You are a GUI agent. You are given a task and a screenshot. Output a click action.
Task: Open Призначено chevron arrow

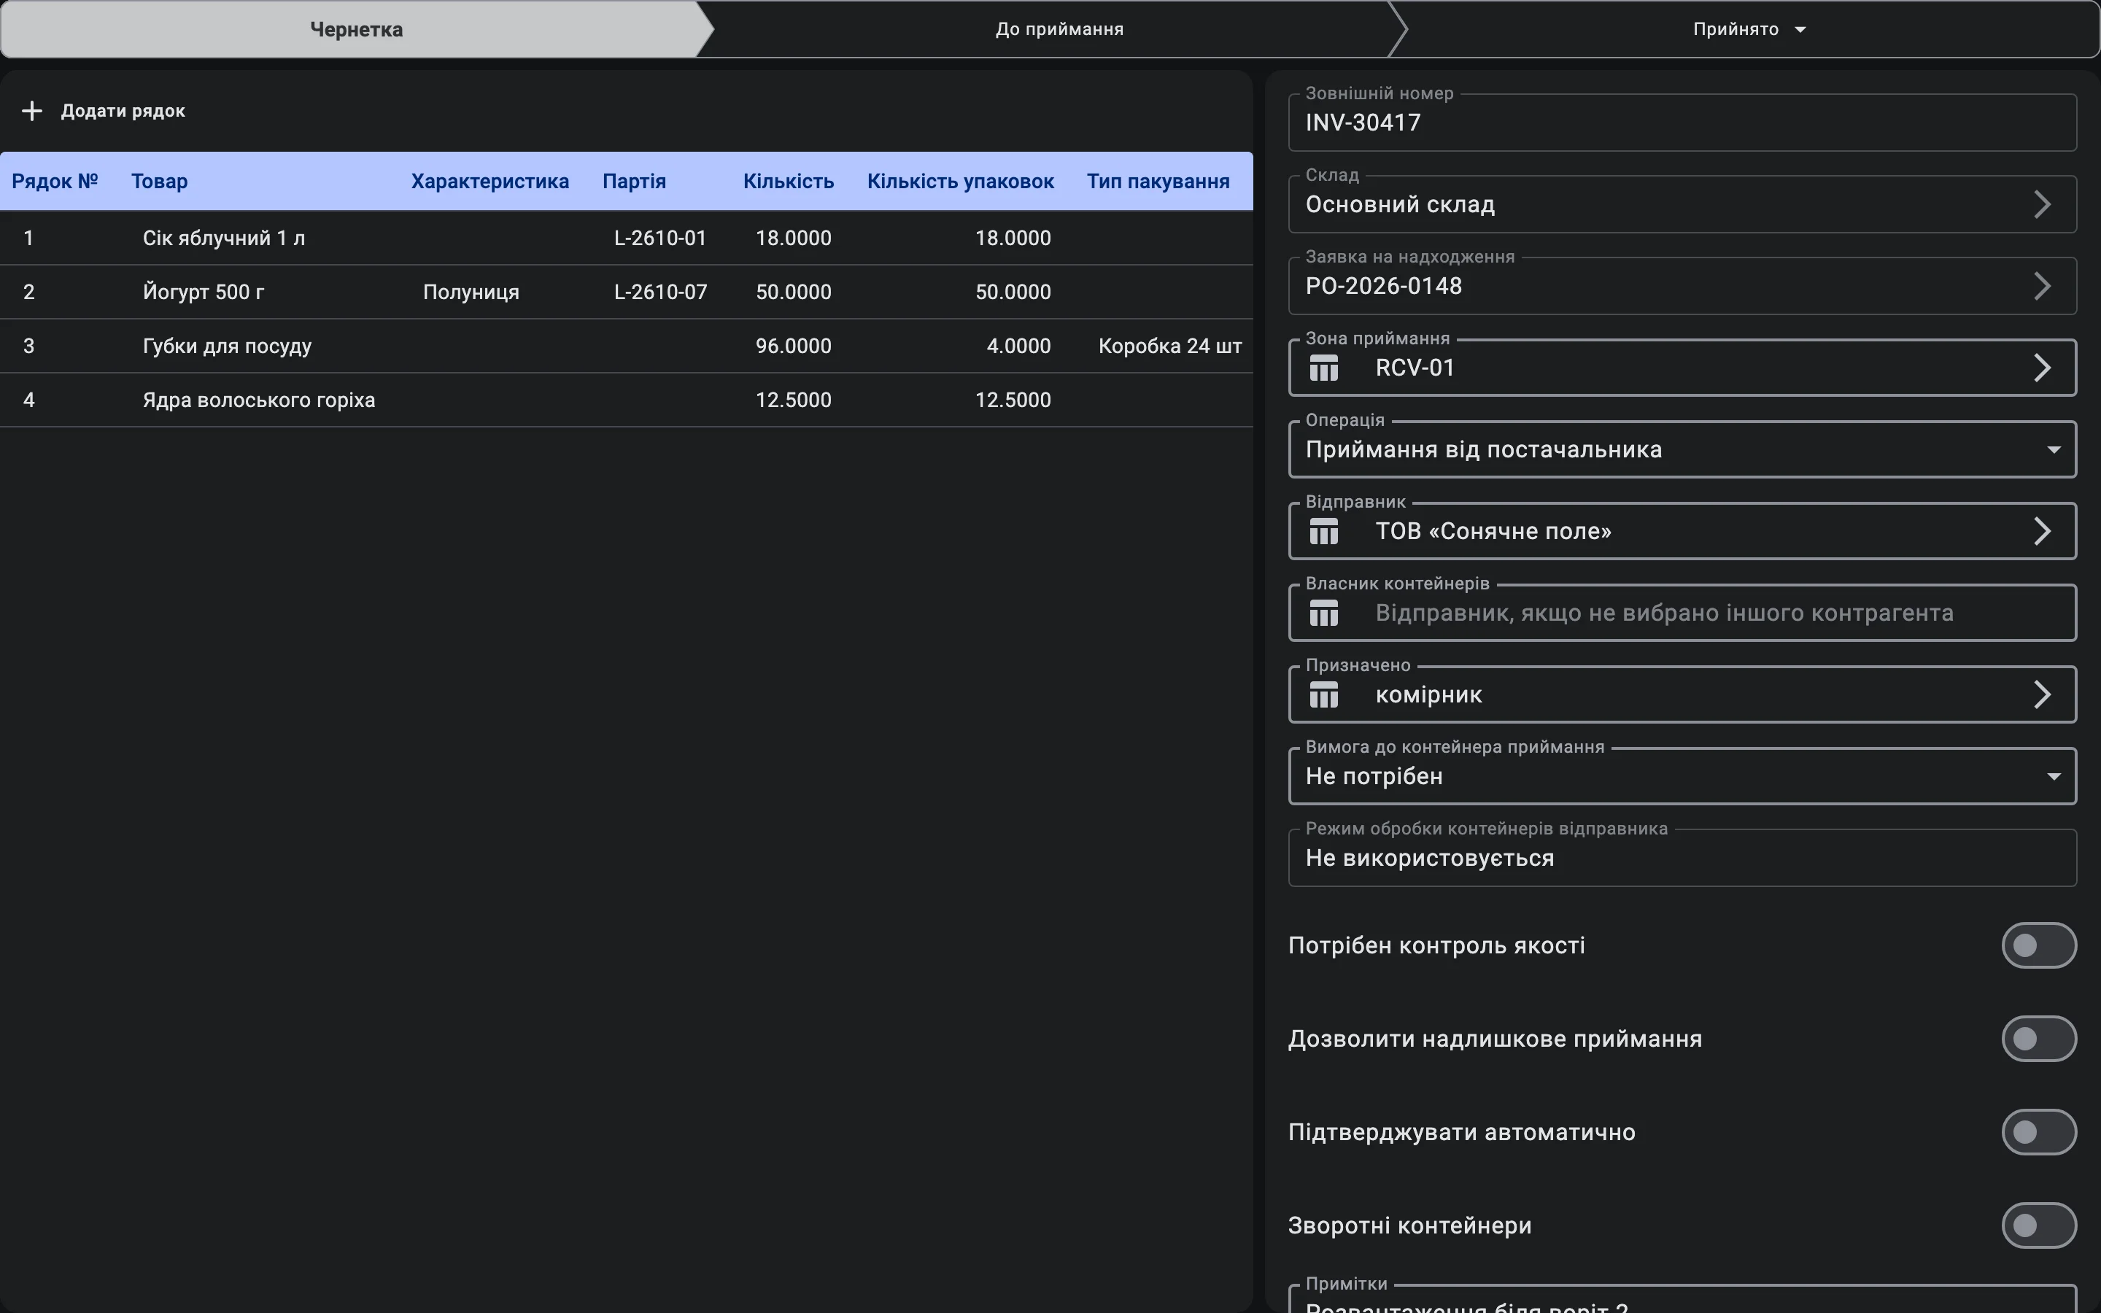pyautogui.click(x=2042, y=694)
